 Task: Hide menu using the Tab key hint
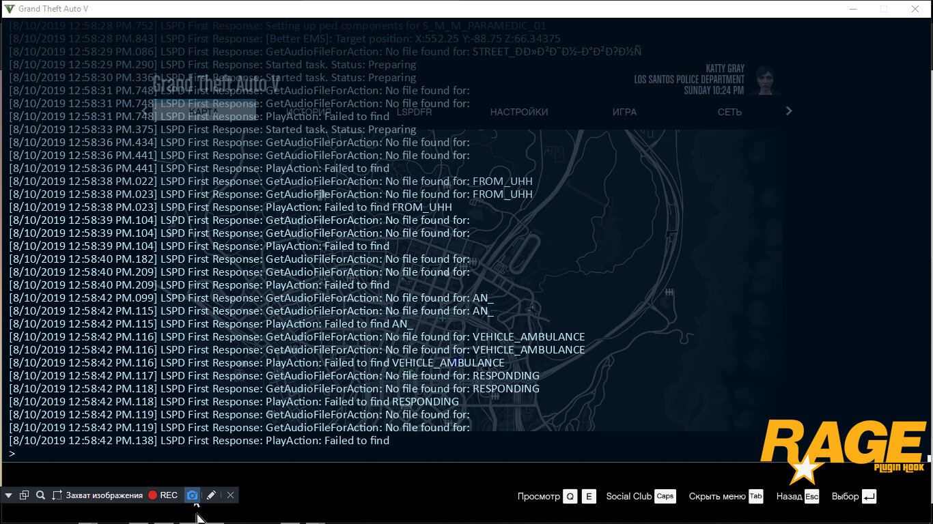(755, 497)
